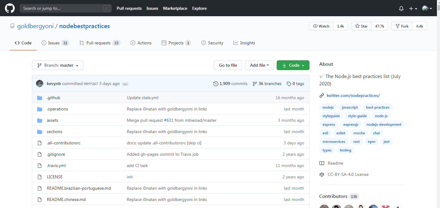Viewport: 440px width, 208px height.
Task: Fork the repository
Action: coord(402,26)
